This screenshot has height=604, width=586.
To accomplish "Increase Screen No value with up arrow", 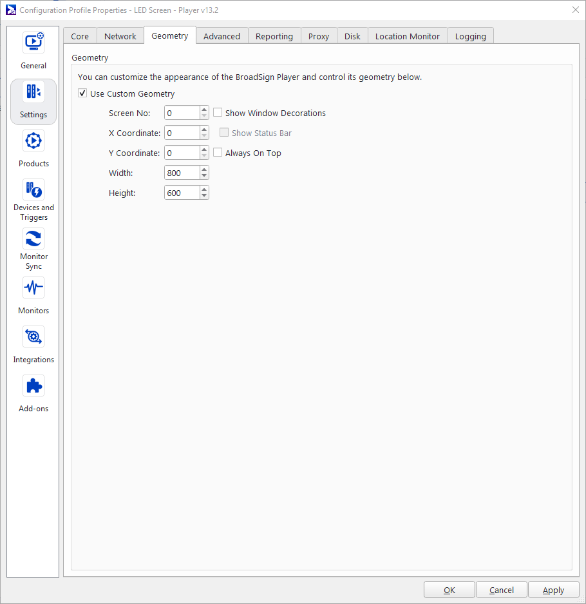I will point(204,110).
